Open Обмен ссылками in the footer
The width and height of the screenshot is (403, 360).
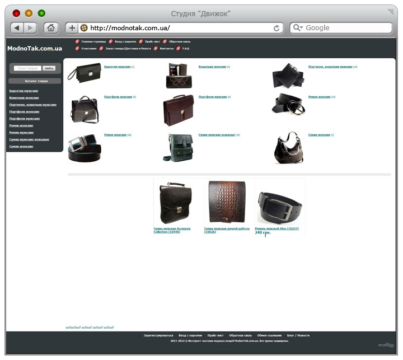(x=269, y=335)
